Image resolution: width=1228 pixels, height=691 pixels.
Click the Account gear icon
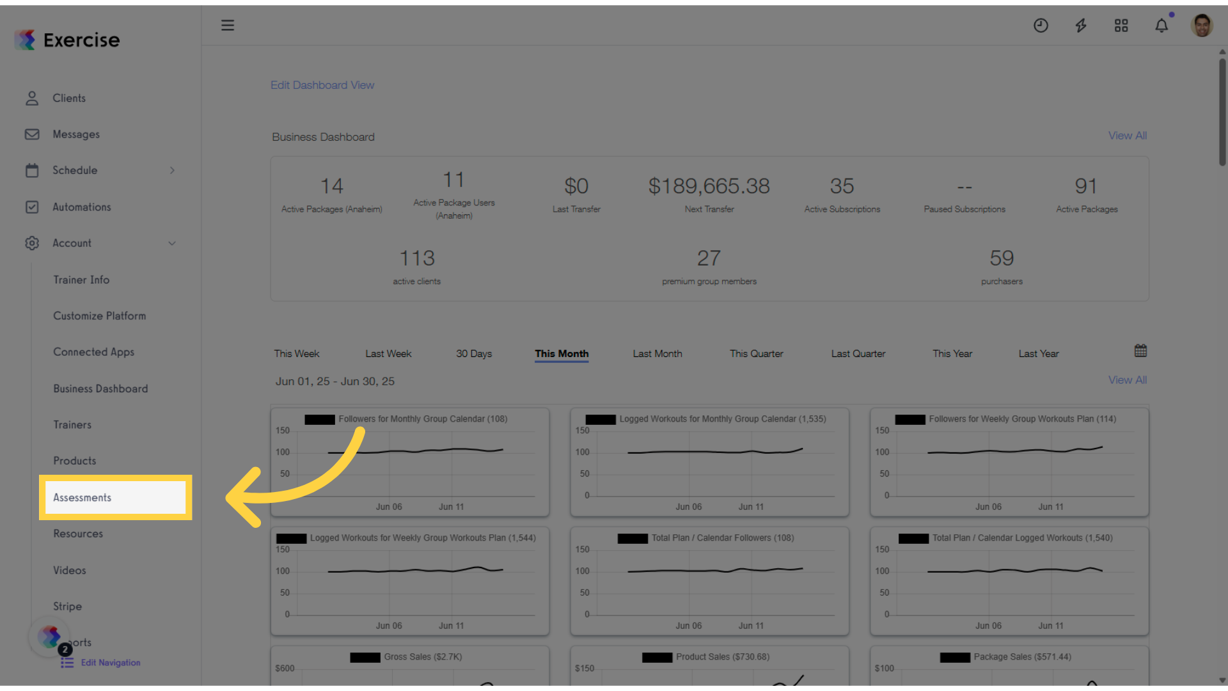pos(32,243)
